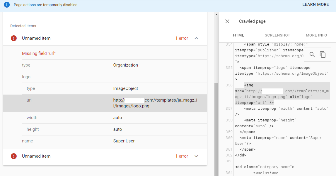
Task: Click the red error icon on first Unnamed item
Action: click(14, 38)
